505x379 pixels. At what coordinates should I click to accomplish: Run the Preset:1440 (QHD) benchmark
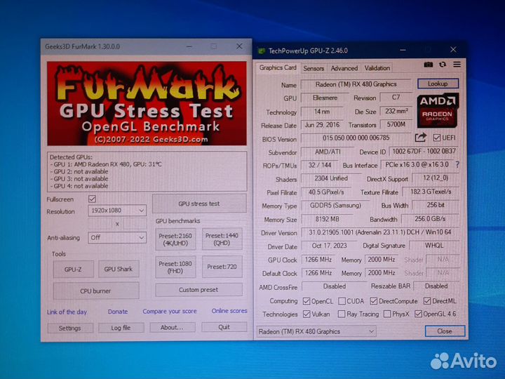pyautogui.click(x=222, y=239)
